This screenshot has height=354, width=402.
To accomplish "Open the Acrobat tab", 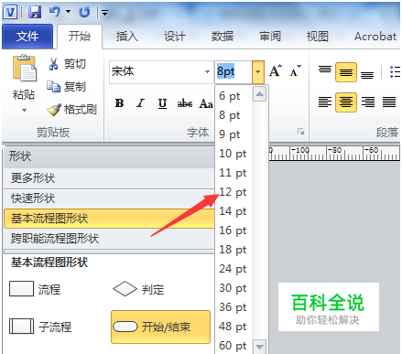I will coord(375,37).
